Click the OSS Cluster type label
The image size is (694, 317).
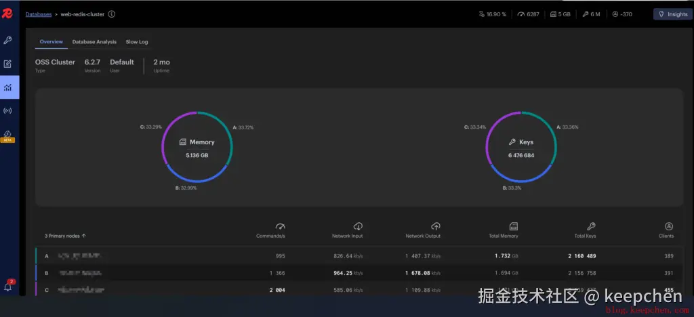click(x=56, y=62)
